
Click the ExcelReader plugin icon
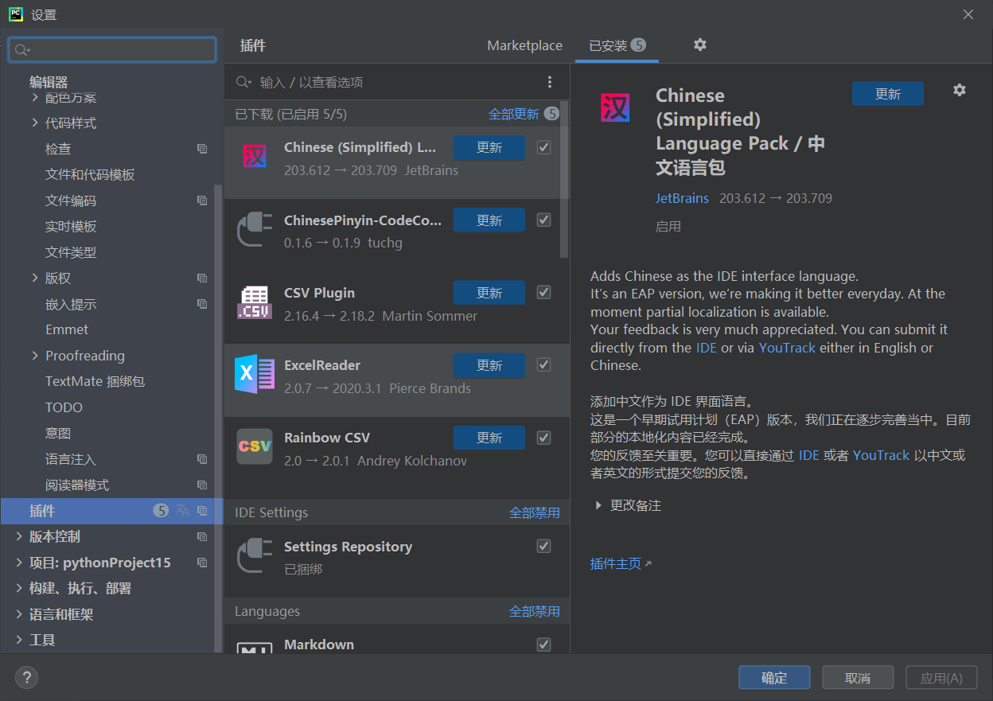point(255,375)
